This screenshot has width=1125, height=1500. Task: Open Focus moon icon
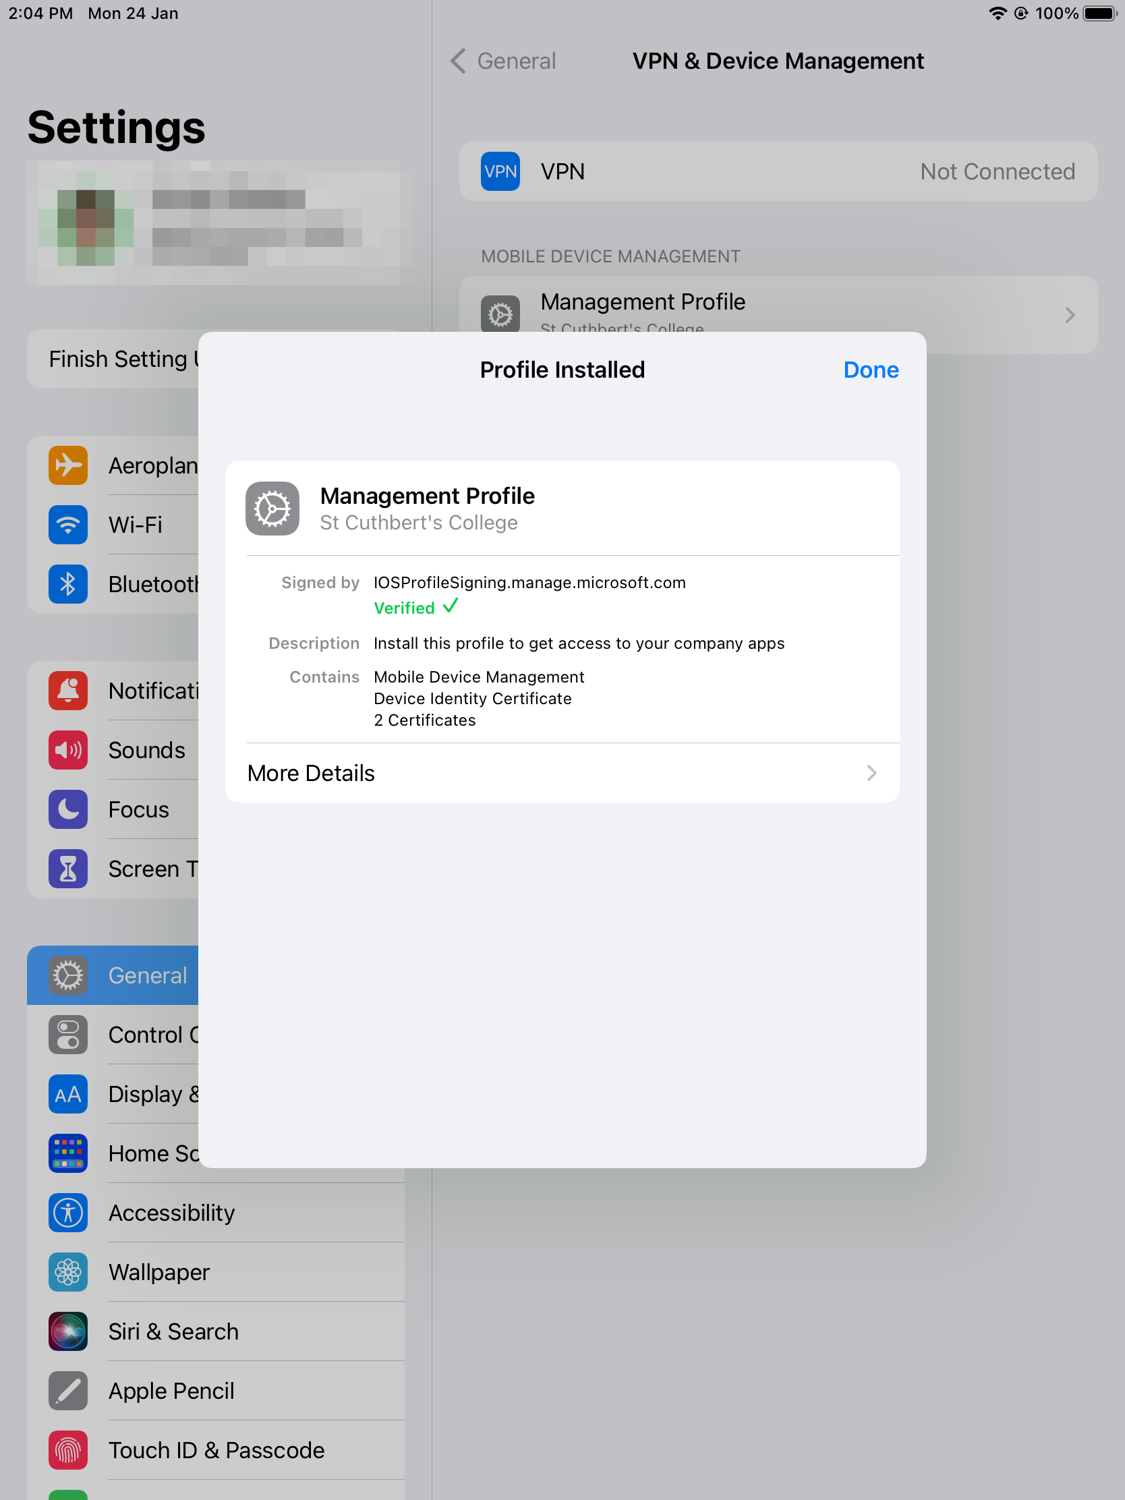(x=68, y=809)
